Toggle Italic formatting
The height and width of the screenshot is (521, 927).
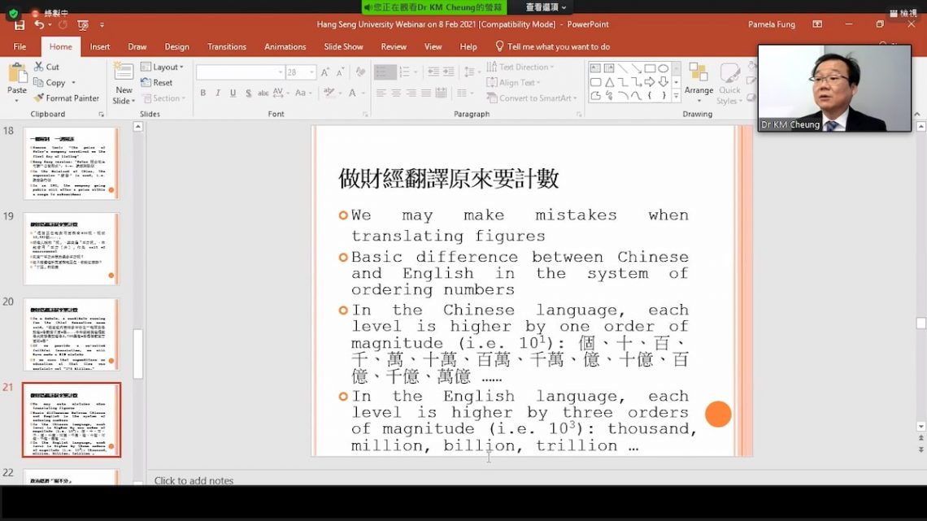(217, 93)
